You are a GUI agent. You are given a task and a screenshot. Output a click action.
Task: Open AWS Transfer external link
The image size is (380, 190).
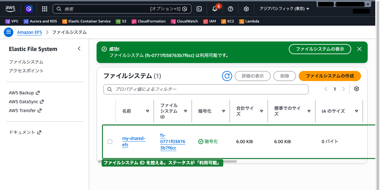point(25,111)
